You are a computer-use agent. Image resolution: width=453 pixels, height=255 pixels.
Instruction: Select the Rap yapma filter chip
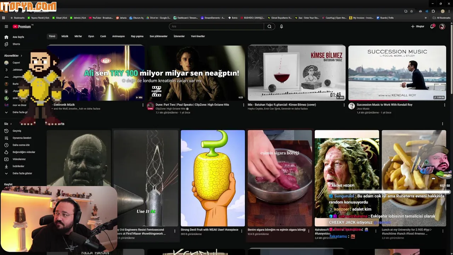(x=137, y=36)
